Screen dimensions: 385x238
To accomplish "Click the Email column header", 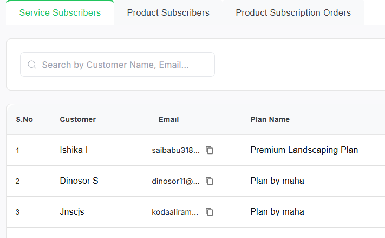I will [168, 119].
